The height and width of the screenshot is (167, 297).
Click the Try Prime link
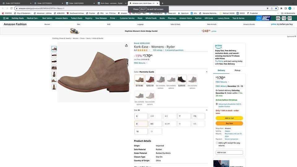point(219,61)
